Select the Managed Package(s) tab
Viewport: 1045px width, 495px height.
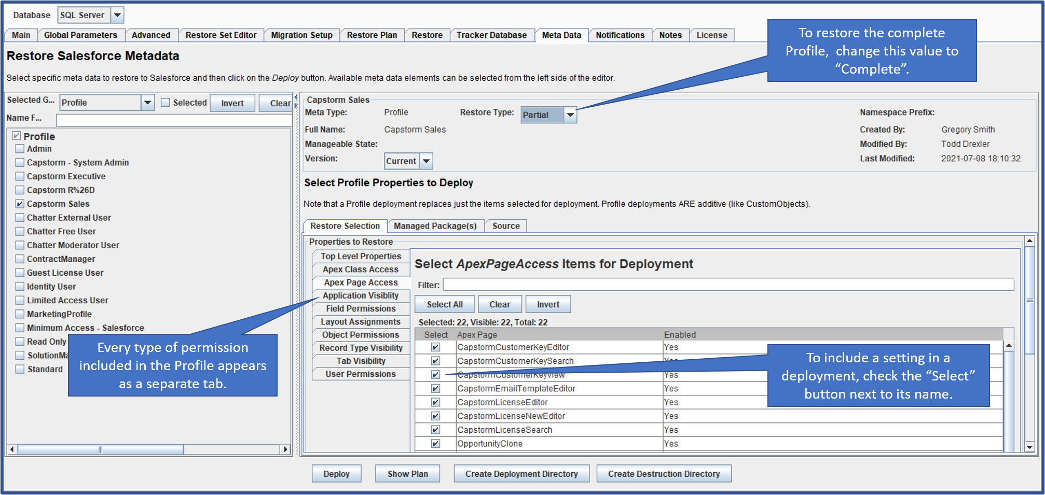tap(435, 226)
